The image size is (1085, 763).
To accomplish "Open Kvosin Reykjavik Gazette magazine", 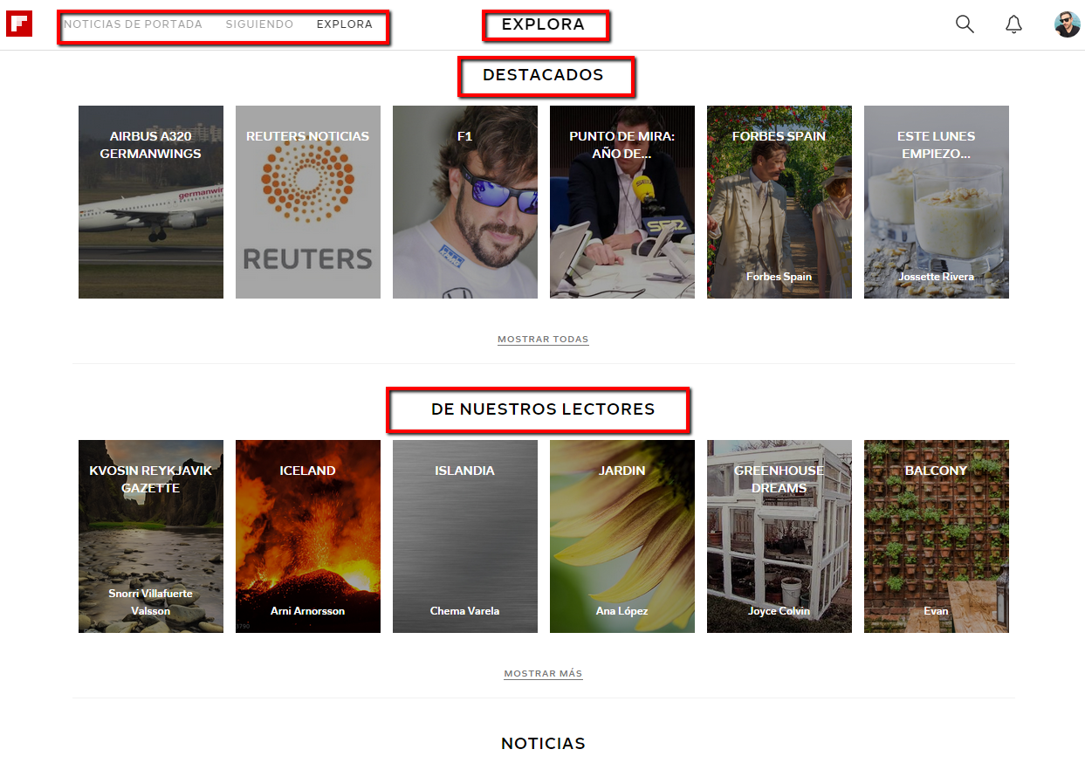I will pos(151,537).
